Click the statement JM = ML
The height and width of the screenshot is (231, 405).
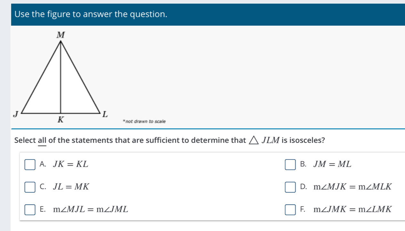click(x=332, y=164)
